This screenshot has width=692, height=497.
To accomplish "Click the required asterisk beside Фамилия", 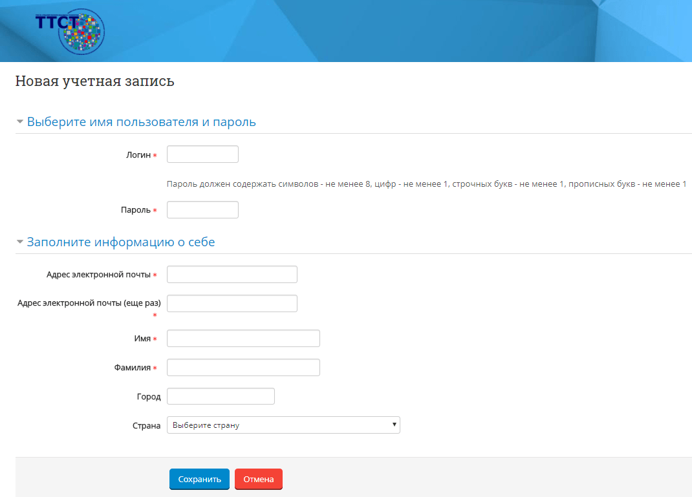I will (x=155, y=368).
